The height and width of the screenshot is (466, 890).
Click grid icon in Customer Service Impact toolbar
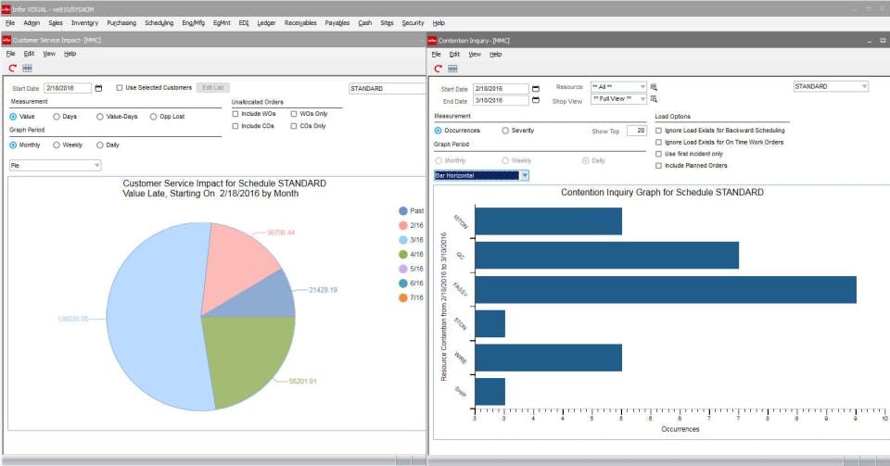click(27, 68)
